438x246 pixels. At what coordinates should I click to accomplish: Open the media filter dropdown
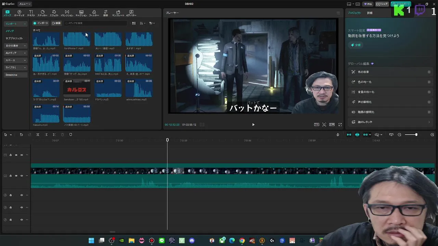(x=152, y=23)
